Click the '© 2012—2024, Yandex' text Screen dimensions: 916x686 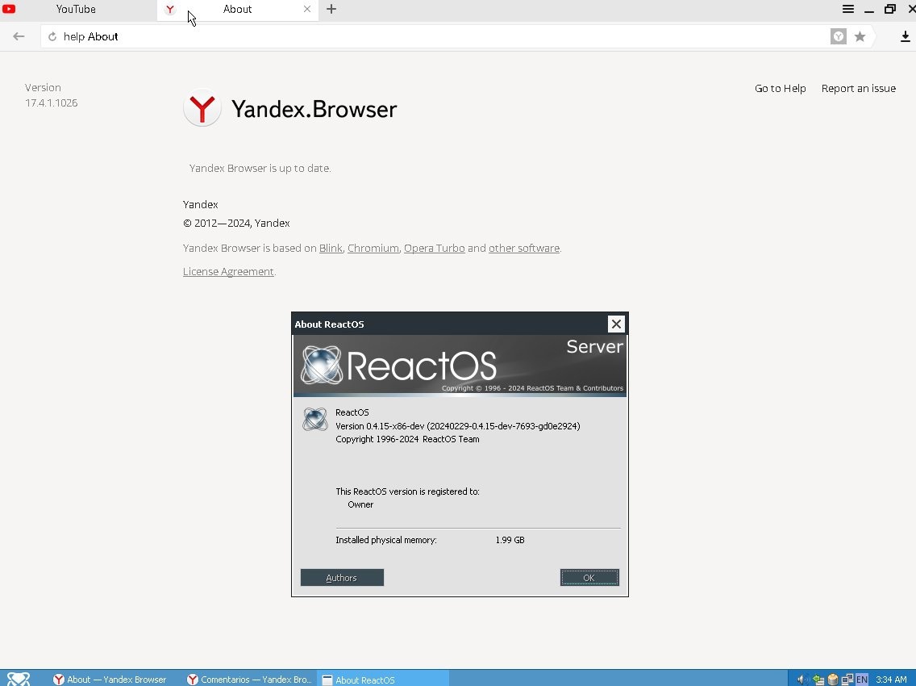pos(236,224)
